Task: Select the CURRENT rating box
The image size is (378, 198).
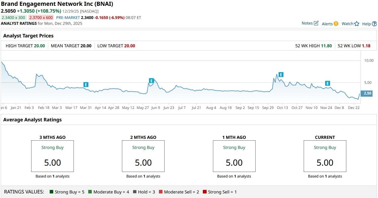Action: point(325,156)
